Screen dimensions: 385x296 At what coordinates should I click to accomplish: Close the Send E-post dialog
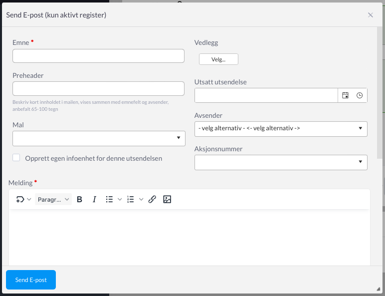point(370,15)
